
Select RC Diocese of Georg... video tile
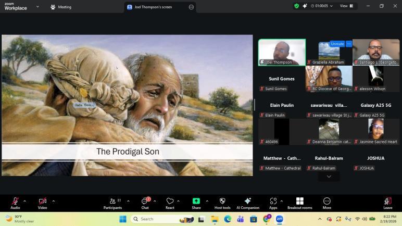pos(329,79)
